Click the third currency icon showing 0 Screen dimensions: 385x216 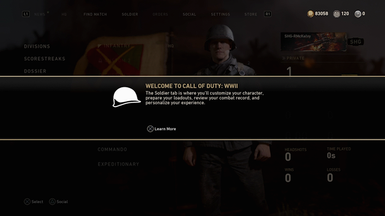[x=358, y=14]
